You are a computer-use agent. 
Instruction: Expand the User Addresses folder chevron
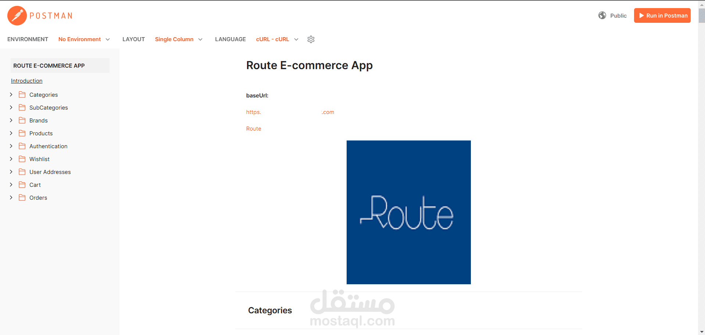[x=11, y=172]
